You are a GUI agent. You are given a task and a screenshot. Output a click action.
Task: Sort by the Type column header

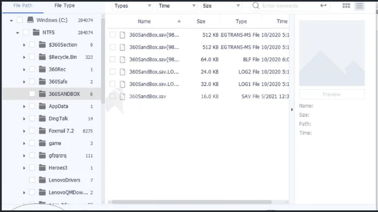point(241,22)
